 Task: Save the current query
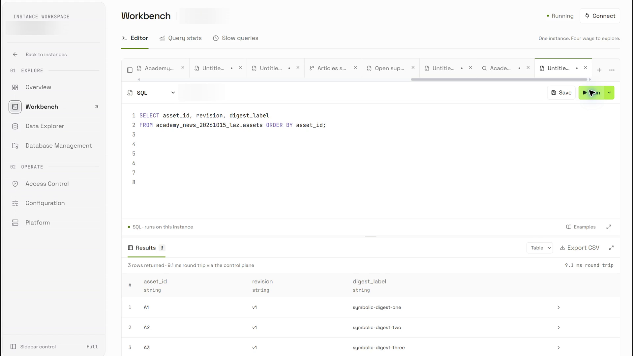(x=561, y=93)
